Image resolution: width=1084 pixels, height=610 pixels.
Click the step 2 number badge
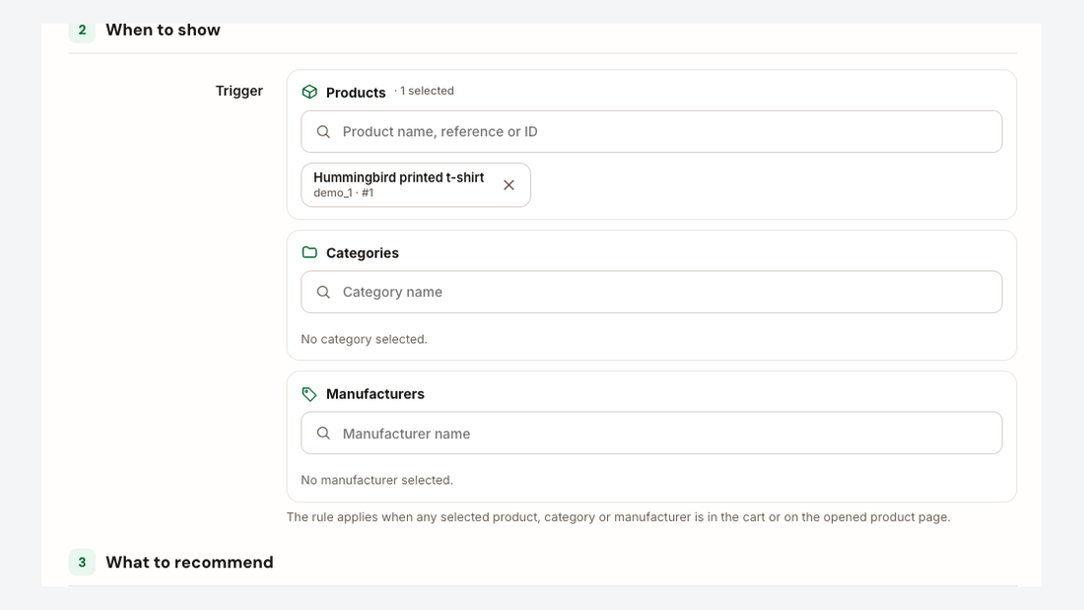pyautogui.click(x=82, y=30)
